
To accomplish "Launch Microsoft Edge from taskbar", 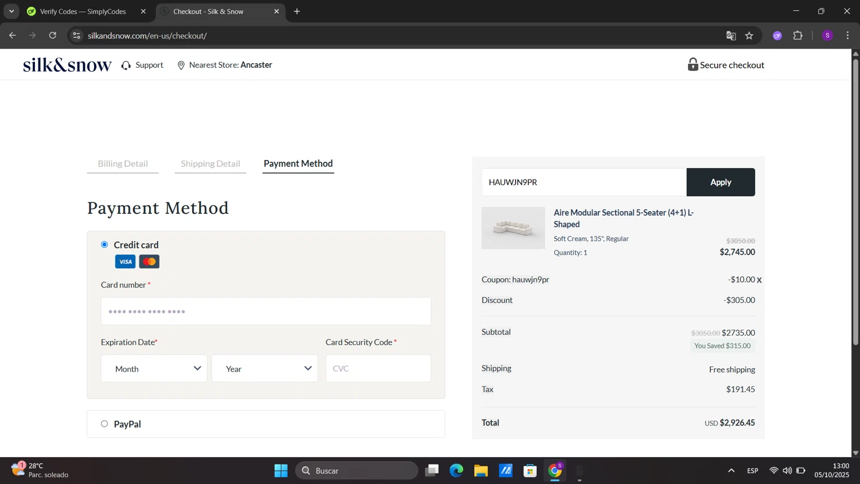I will pyautogui.click(x=456, y=471).
